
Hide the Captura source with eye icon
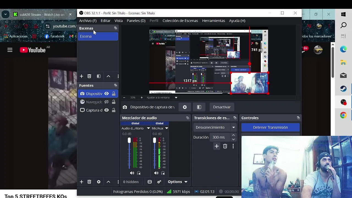(106, 110)
